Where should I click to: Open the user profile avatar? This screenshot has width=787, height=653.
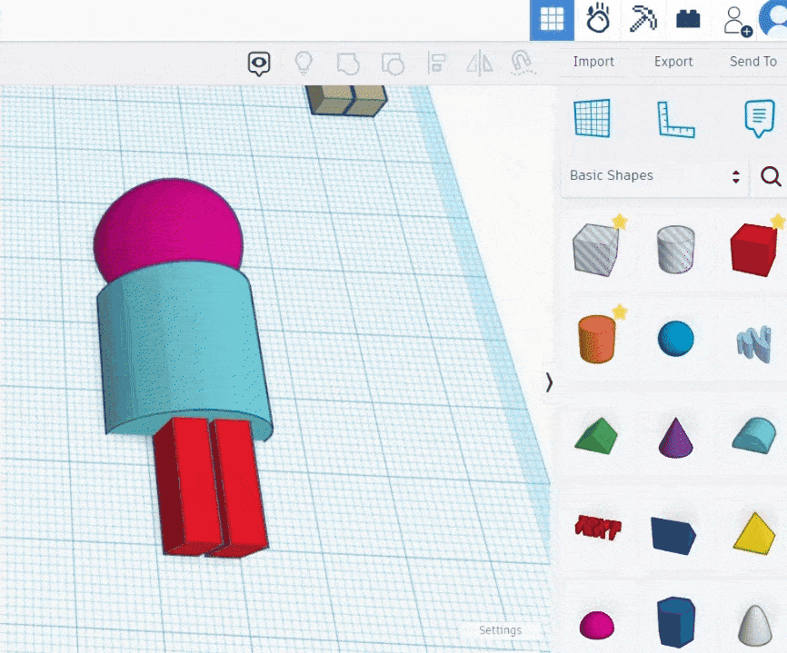click(773, 19)
